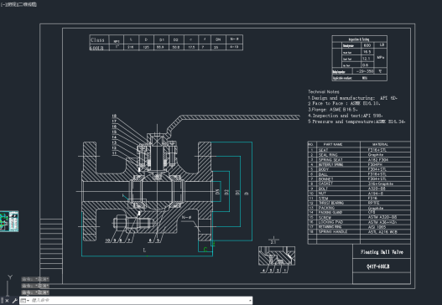
Task: Select note '1.Design and manufacturing: API 6D'
Action: pyautogui.click(x=352, y=98)
